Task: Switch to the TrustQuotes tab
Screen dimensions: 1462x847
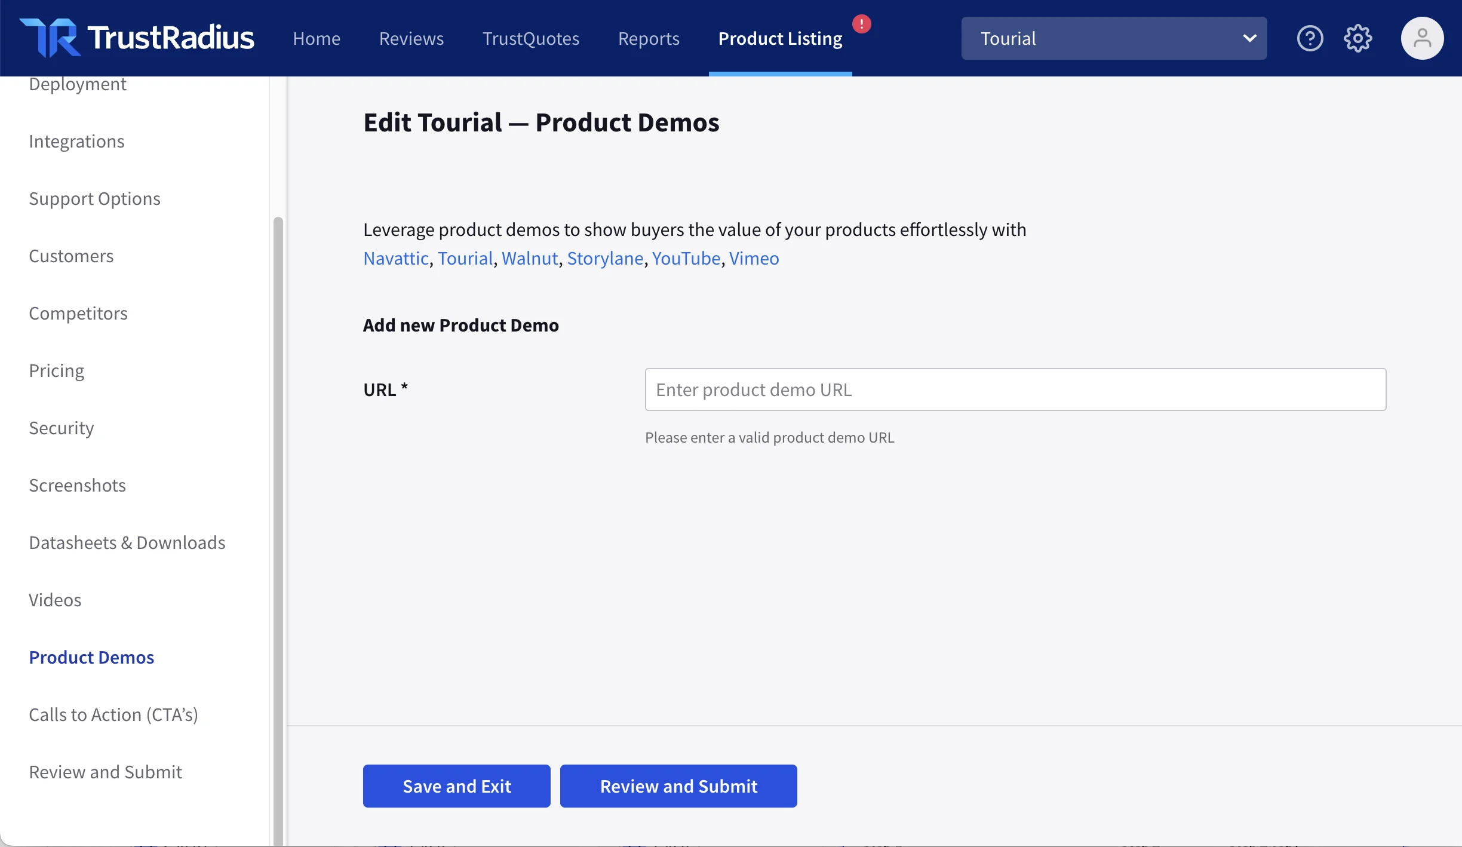Action: pos(531,38)
